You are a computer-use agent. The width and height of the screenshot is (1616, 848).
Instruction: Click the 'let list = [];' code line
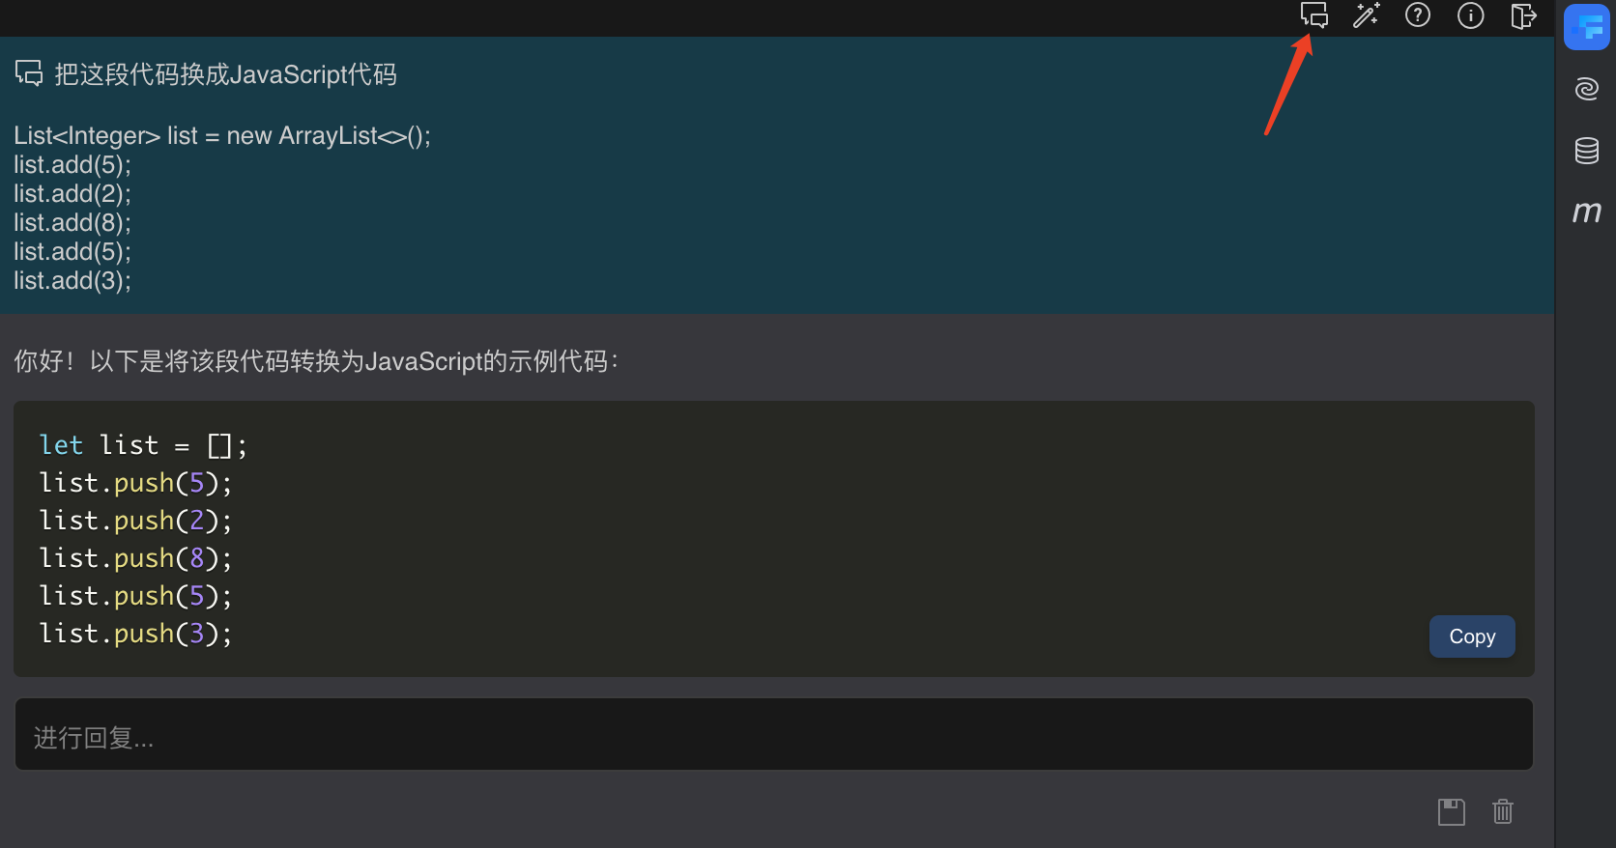coord(143,445)
